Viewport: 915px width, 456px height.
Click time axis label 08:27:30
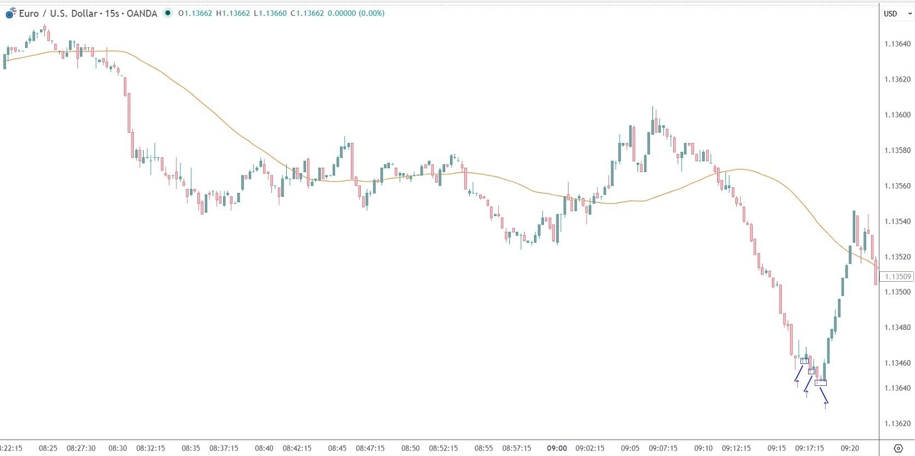point(81,448)
